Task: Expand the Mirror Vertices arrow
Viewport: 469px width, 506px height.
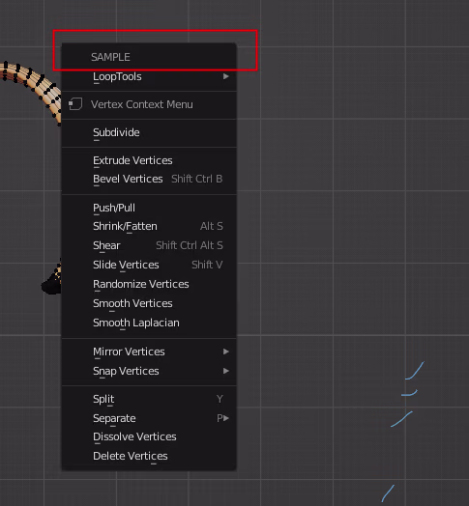Action: pos(226,351)
